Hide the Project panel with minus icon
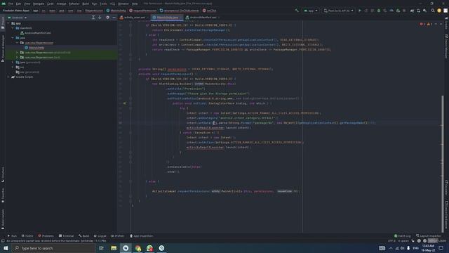Image resolution: width=449 pixels, height=253 pixels. 114,18
